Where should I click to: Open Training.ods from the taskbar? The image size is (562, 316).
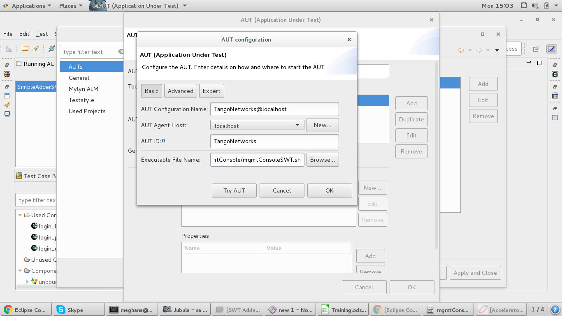pyautogui.click(x=344, y=310)
